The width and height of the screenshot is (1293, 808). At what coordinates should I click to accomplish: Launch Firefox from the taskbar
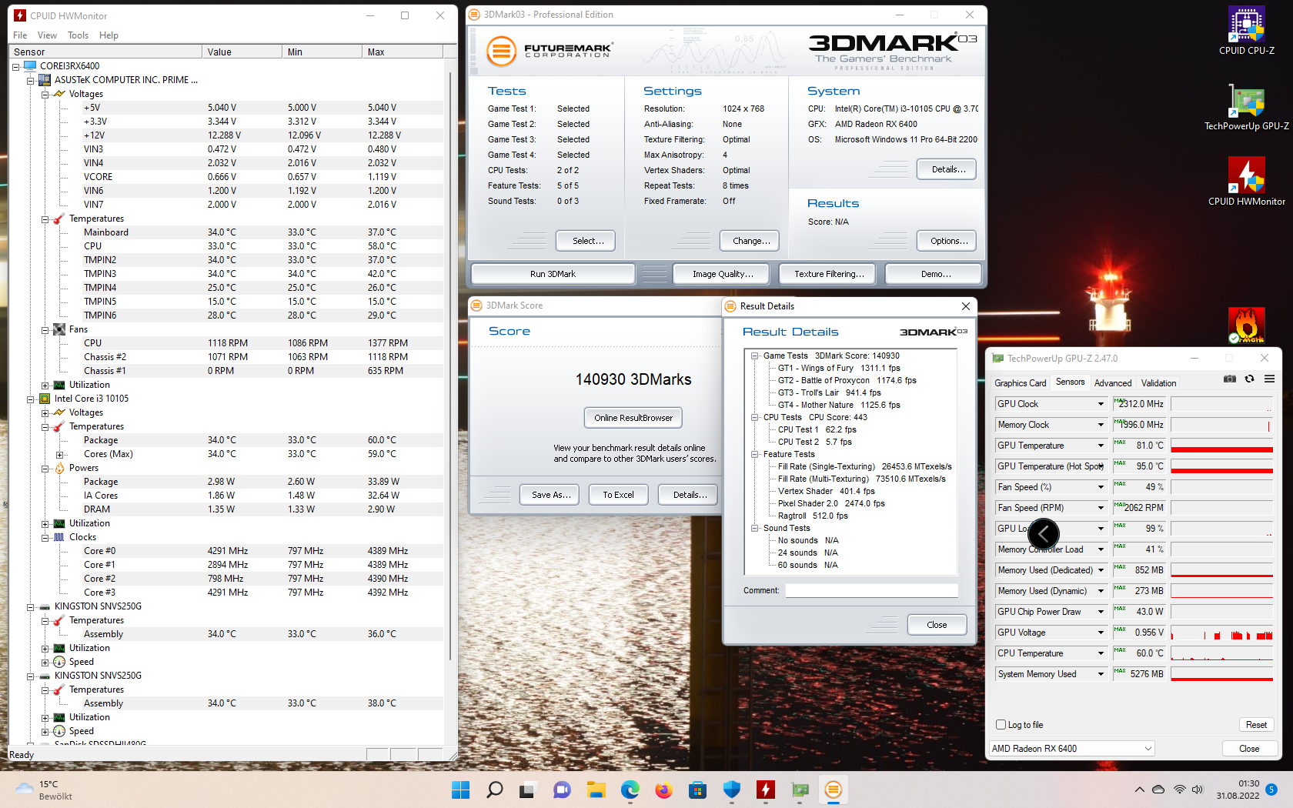(x=663, y=790)
